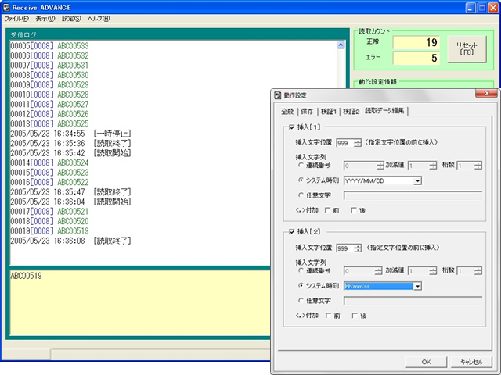501x375 pixels.
Task: Select log row ABC00519 in receive log
Action: click(49, 231)
